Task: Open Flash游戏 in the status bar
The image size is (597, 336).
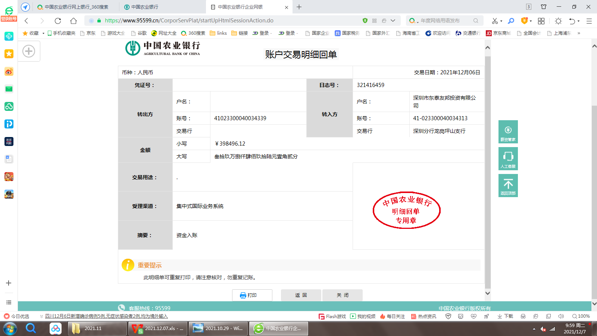Action: (332, 316)
